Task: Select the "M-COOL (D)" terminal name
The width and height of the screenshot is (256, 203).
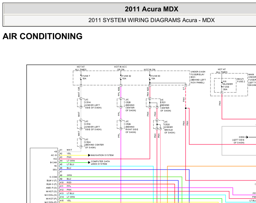Action: click(x=51, y=195)
